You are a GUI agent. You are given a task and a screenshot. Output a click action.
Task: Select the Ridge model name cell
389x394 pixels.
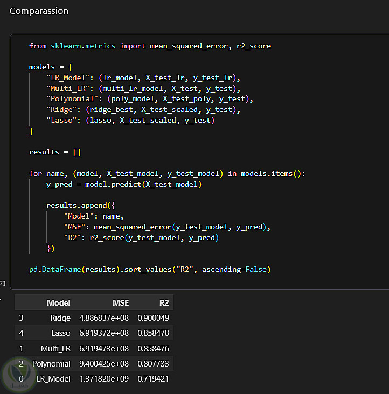coord(60,318)
